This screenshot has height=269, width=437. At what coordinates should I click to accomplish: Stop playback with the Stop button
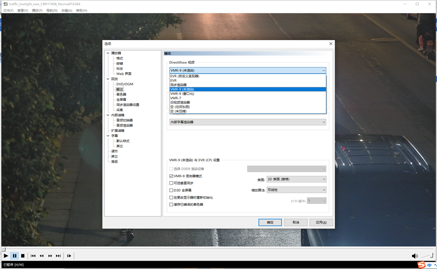click(x=22, y=255)
